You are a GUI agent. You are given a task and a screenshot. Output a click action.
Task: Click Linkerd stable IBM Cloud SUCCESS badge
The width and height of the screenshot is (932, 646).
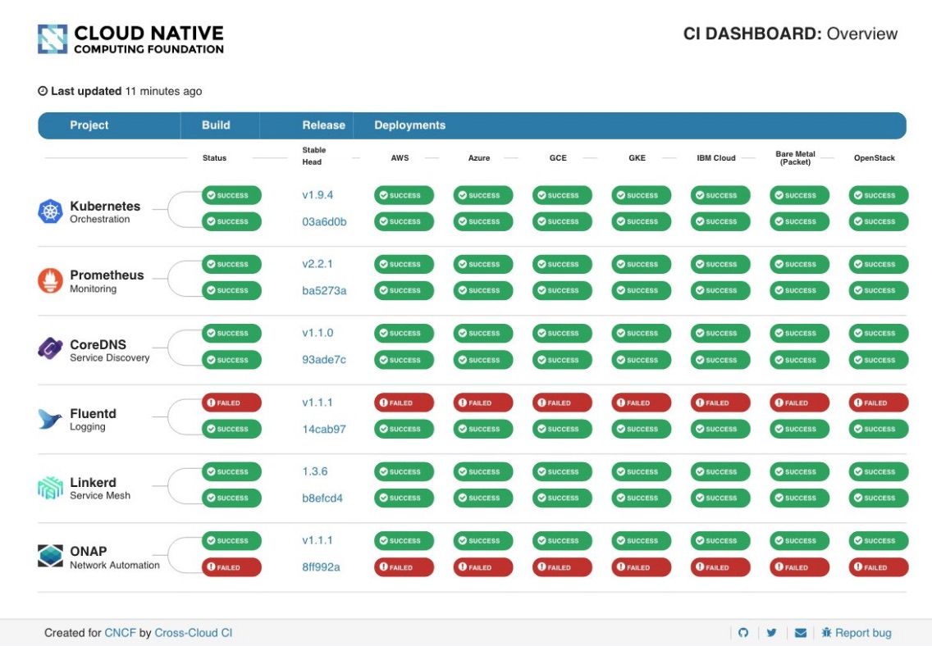pyautogui.click(x=720, y=471)
